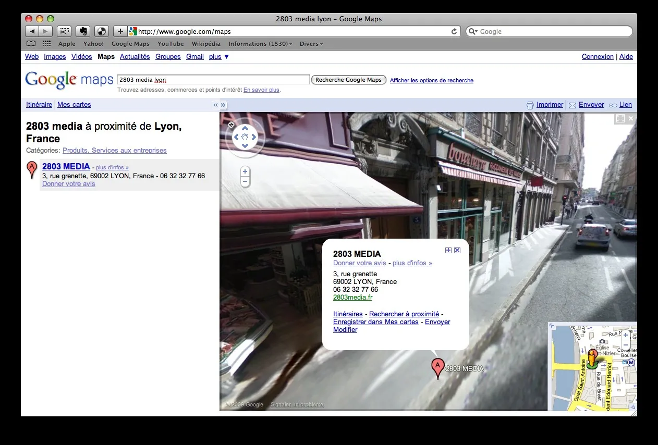The image size is (658, 445).
Task: Switch Street View to full screen
Action: tap(620, 118)
